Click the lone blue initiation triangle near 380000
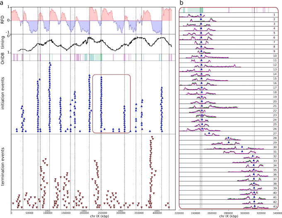Image resolution: width=282 pixels, height=218 pixels. tap(150, 131)
